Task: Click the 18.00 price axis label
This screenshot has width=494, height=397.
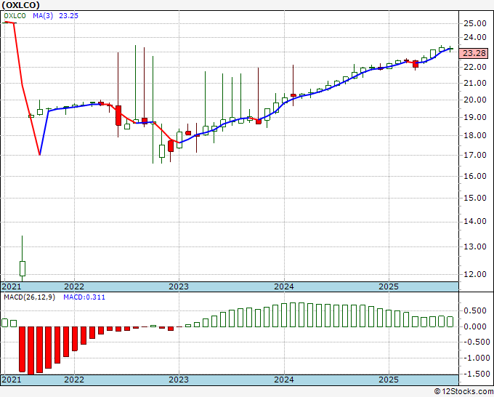Action: click(475, 135)
